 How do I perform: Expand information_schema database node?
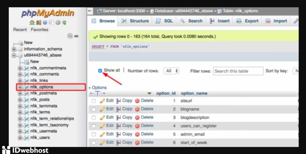pos(14,49)
